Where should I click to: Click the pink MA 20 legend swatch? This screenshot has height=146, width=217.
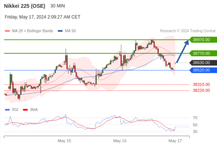click(x=7, y=31)
